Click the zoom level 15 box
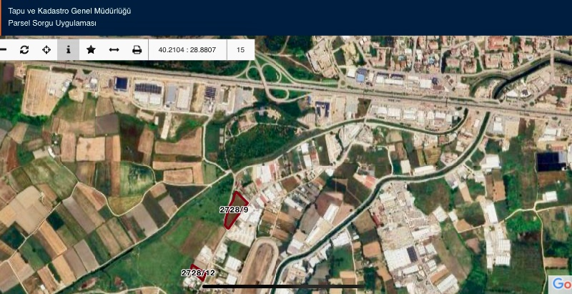 (240, 50)
